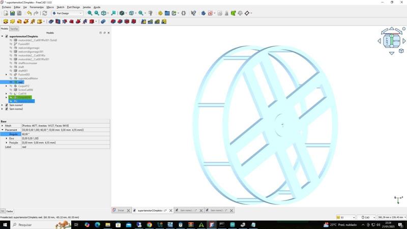Click the first yellow Part Design body icon
The image size is (407, 229).
(x=6, y=21)
